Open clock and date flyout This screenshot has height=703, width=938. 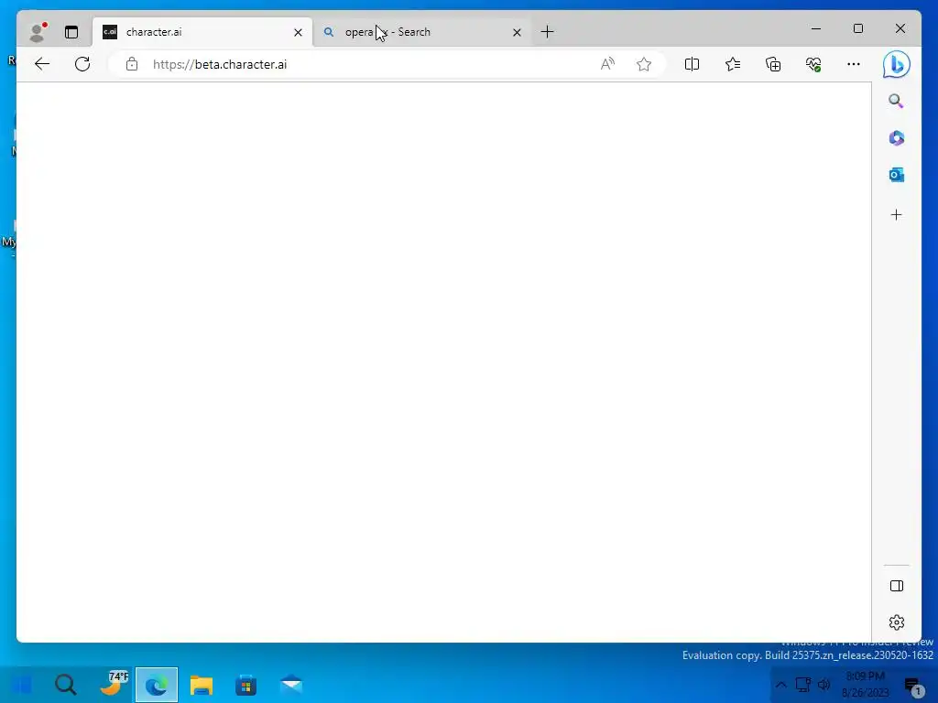point(865,685)
